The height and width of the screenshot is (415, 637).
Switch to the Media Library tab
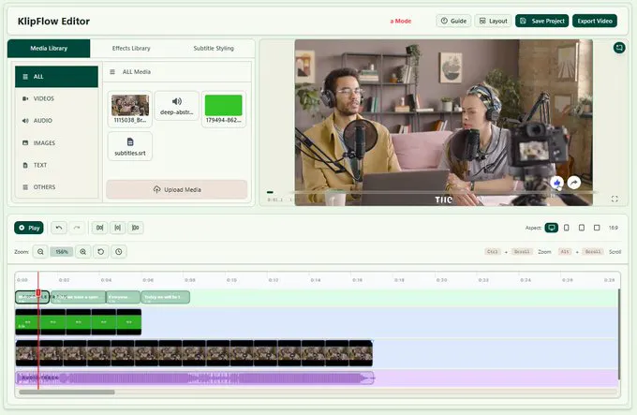tap(49, 49)
